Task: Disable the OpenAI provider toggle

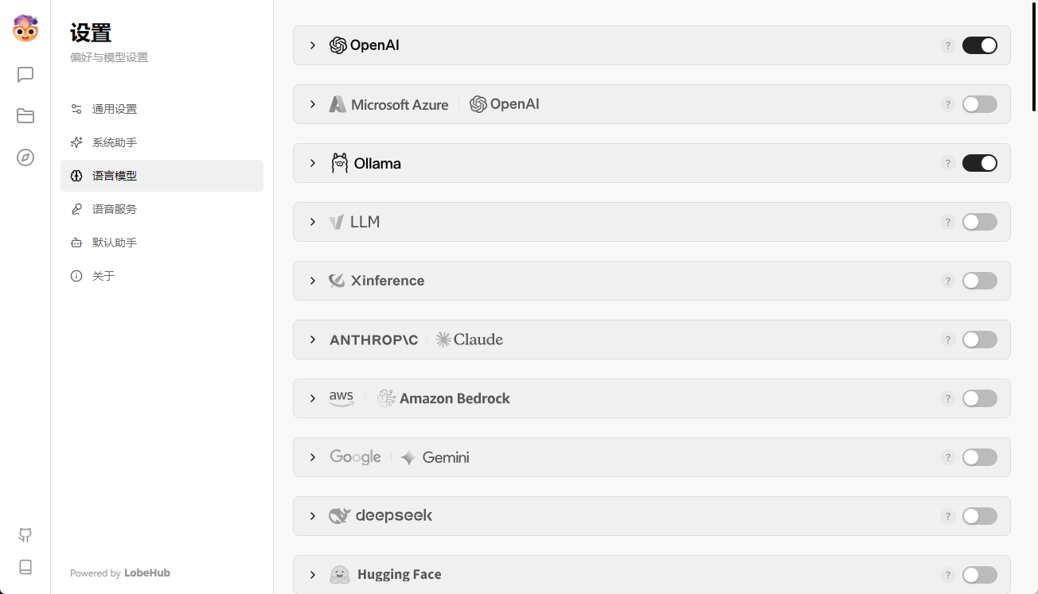Action: click(979, 45)
